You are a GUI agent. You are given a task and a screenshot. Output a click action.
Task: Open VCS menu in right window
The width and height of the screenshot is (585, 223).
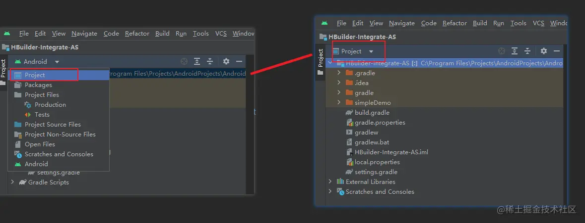pyautogui.click(x=538, y=23)
